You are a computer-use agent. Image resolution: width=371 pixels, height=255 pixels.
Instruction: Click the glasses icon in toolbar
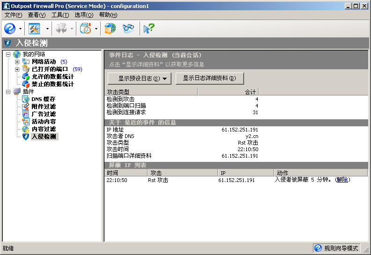pyautogui.click(x=128, y=29)
